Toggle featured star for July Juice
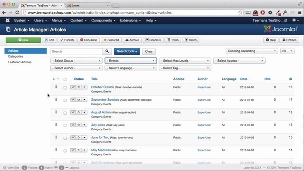The image size is (304, 171). tap(79, 125)
